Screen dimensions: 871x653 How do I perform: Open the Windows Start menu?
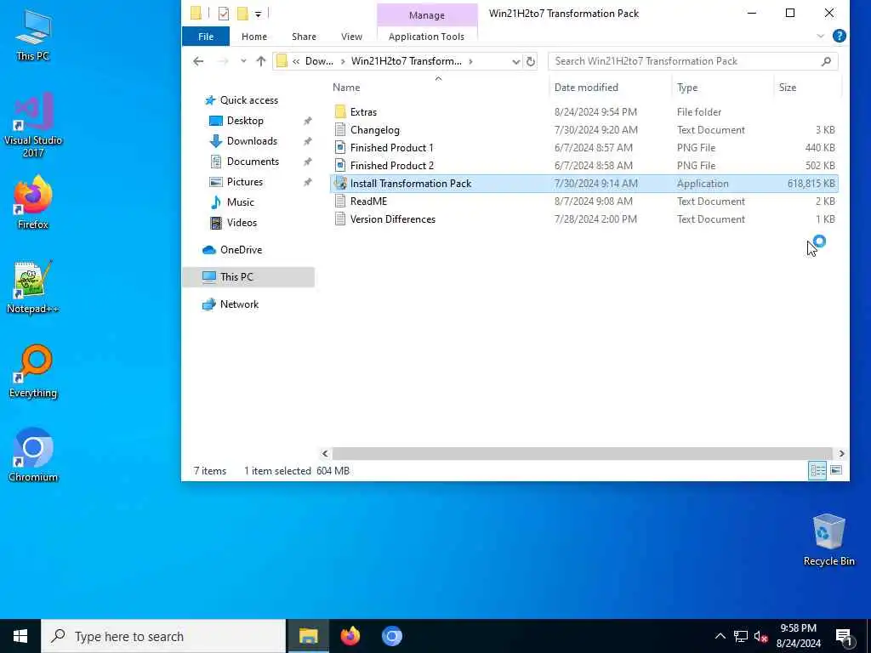tap(20, 636)
